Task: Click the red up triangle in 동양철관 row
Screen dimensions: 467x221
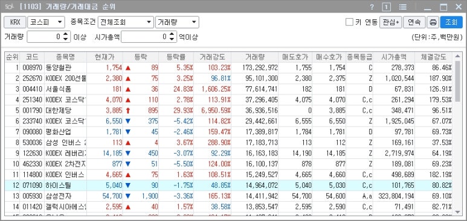Action: pos(128,67)
